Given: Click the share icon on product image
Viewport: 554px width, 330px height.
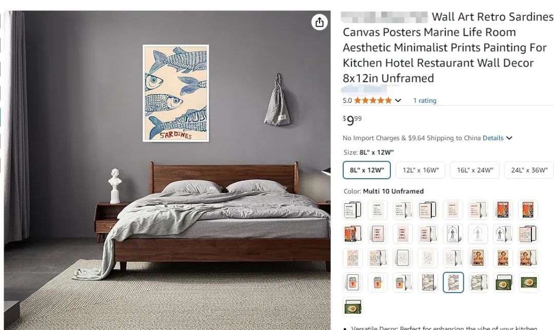Looking at the screenshot, I should point(320,22).
